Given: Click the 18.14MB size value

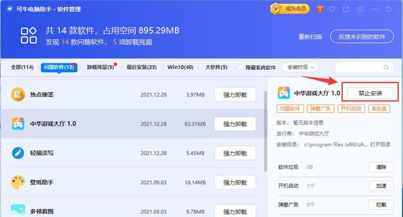Looking at the screenshot, I should pos(195,183).
